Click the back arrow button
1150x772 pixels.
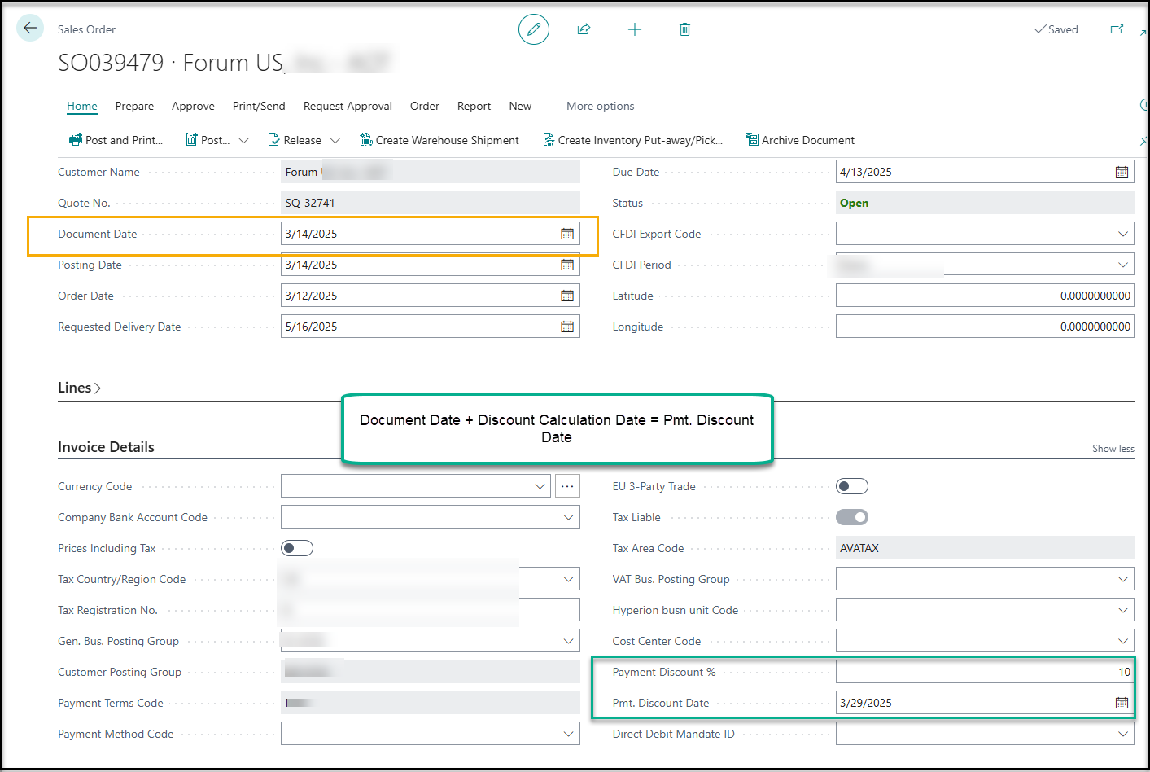30,28
